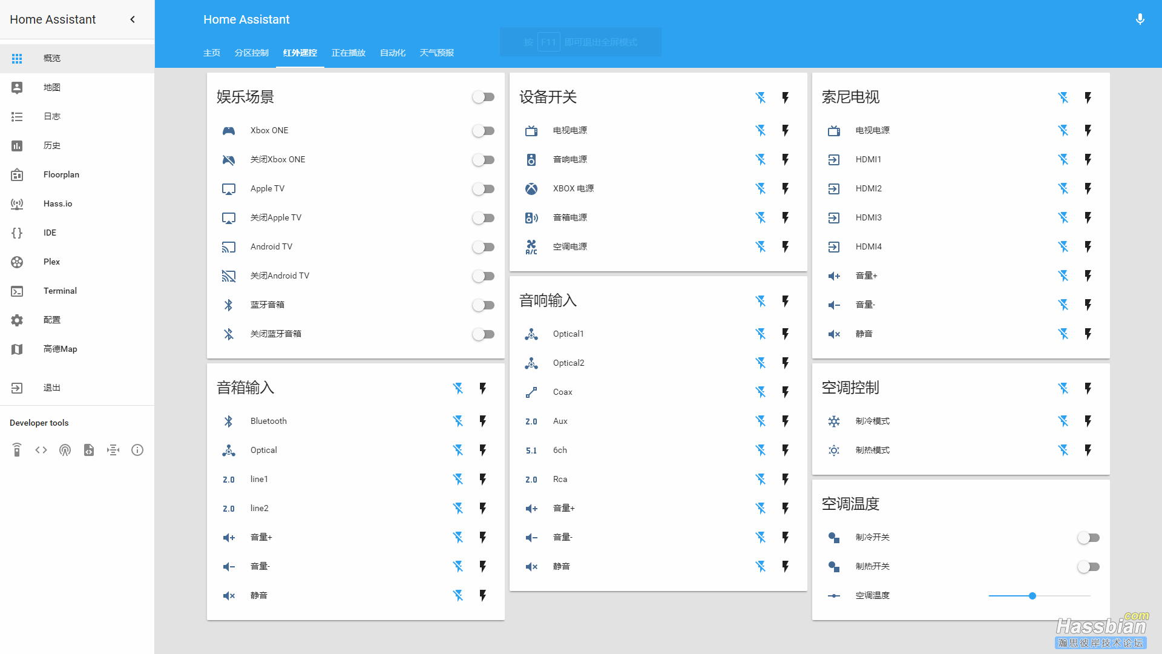Click the lightning bolt icon next to HDMI1
Viewport: 1162px width, 654px height.
click(1087, 159)
